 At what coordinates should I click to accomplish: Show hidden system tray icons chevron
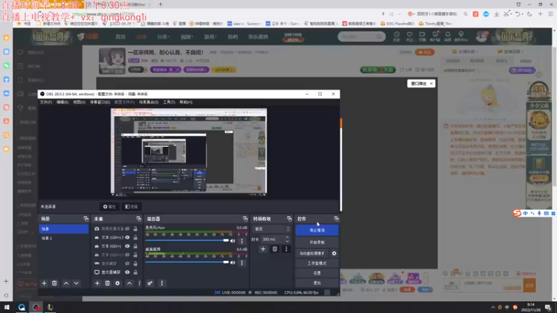[x=493, y=307]
